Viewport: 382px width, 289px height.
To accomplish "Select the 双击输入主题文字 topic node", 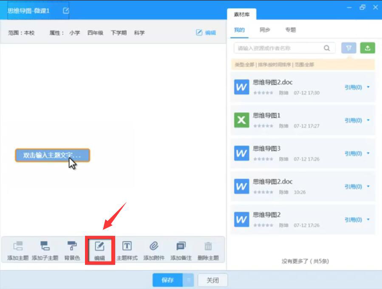I will pos(53,155).
